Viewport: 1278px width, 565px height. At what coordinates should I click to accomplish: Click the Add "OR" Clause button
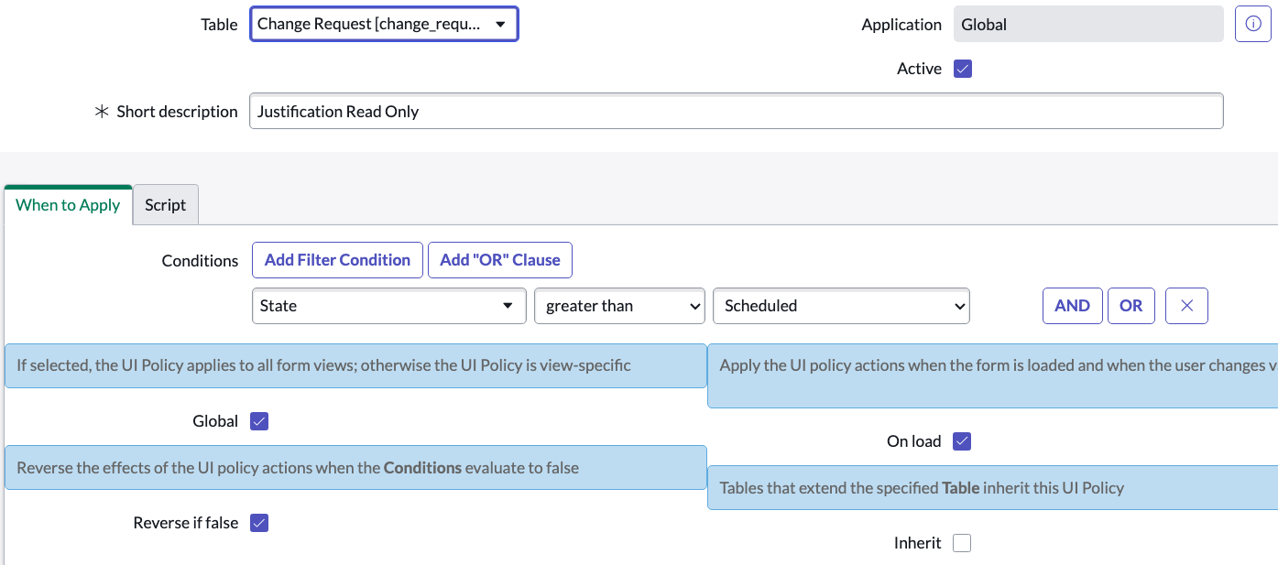pos(499,259)
